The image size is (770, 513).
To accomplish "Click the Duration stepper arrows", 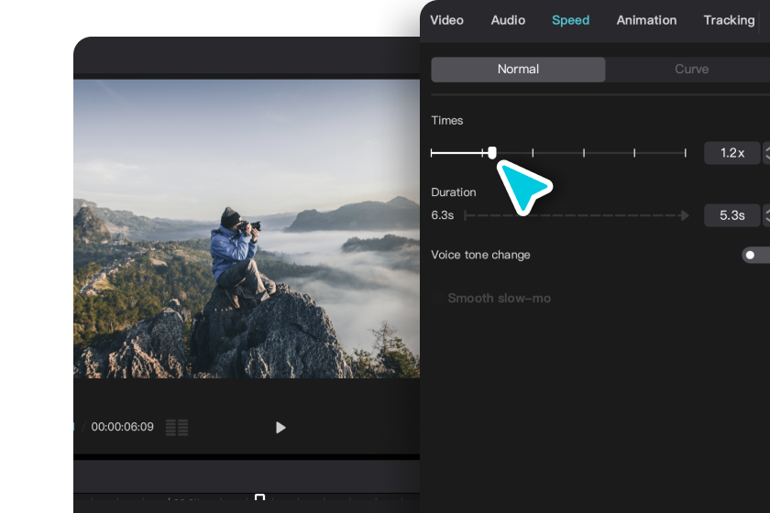I will [766, 215].
